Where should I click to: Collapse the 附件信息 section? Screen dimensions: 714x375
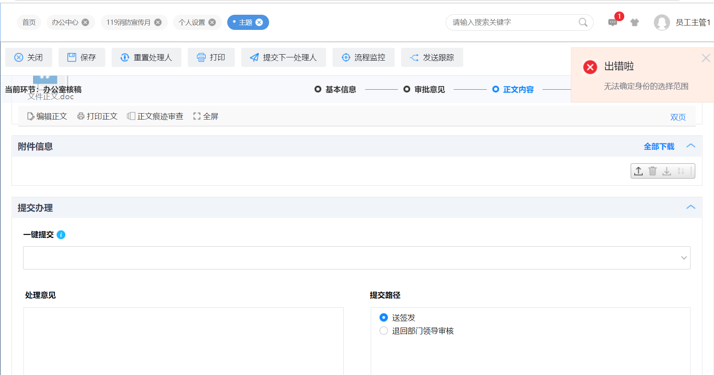691,146
